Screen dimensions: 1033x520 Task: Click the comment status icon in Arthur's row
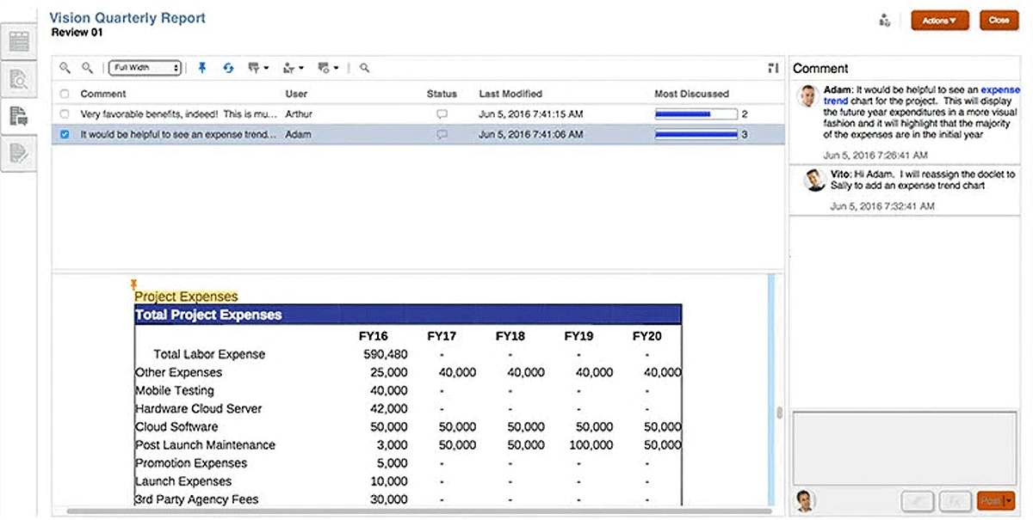pos(442,113)
